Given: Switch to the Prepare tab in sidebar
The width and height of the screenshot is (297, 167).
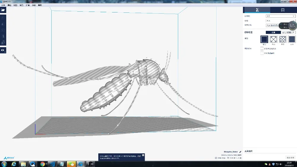Looking at the screenshot, I should [257, 10].
